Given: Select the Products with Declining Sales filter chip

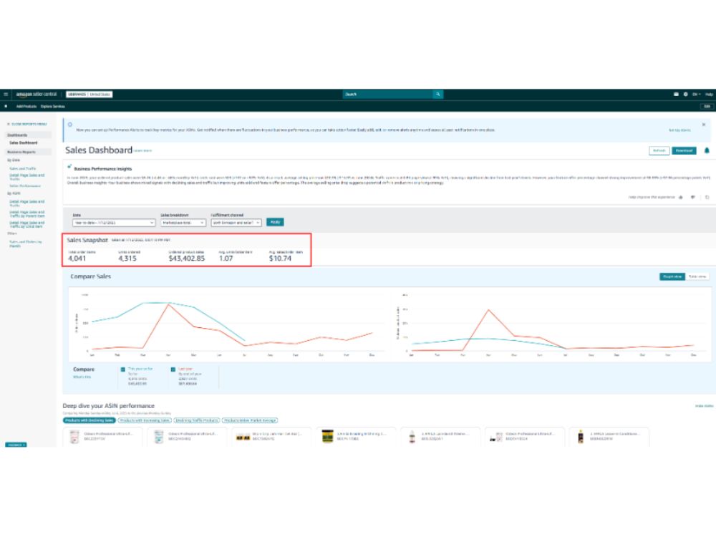Looking at the screenshot, I should click(89, 420).
